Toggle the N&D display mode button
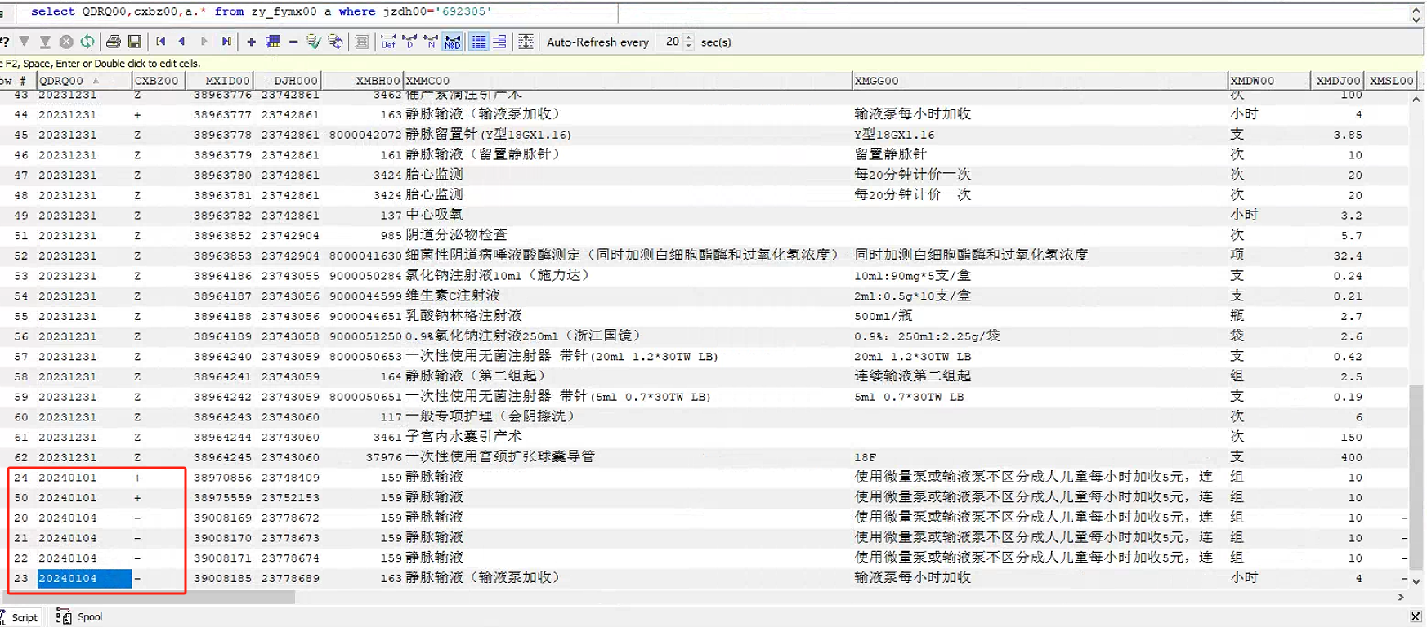Screen dimensions: 1427x627 pyautogui.click(x=453, y=42)
